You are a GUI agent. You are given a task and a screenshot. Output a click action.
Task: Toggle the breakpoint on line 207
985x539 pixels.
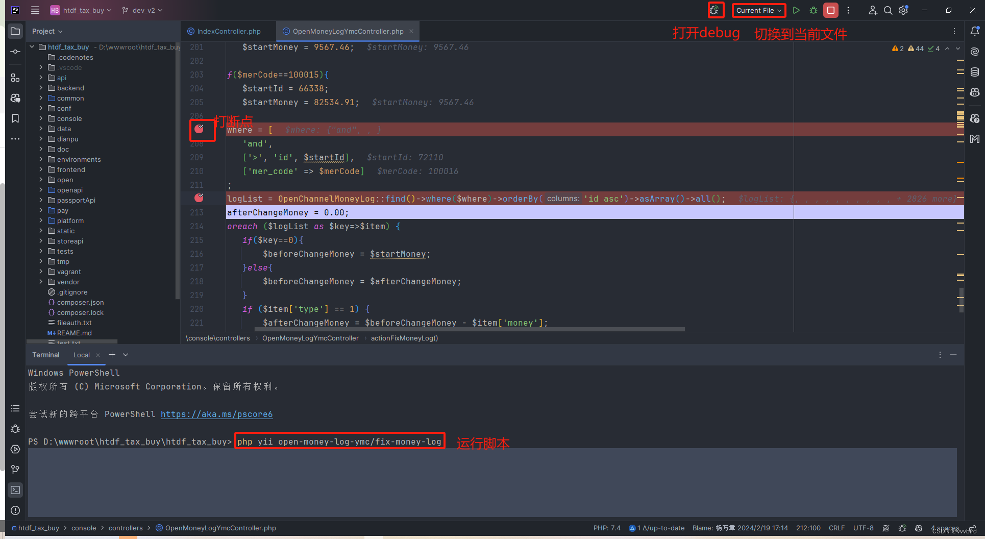pyautogui.click(x=200, y=130)
